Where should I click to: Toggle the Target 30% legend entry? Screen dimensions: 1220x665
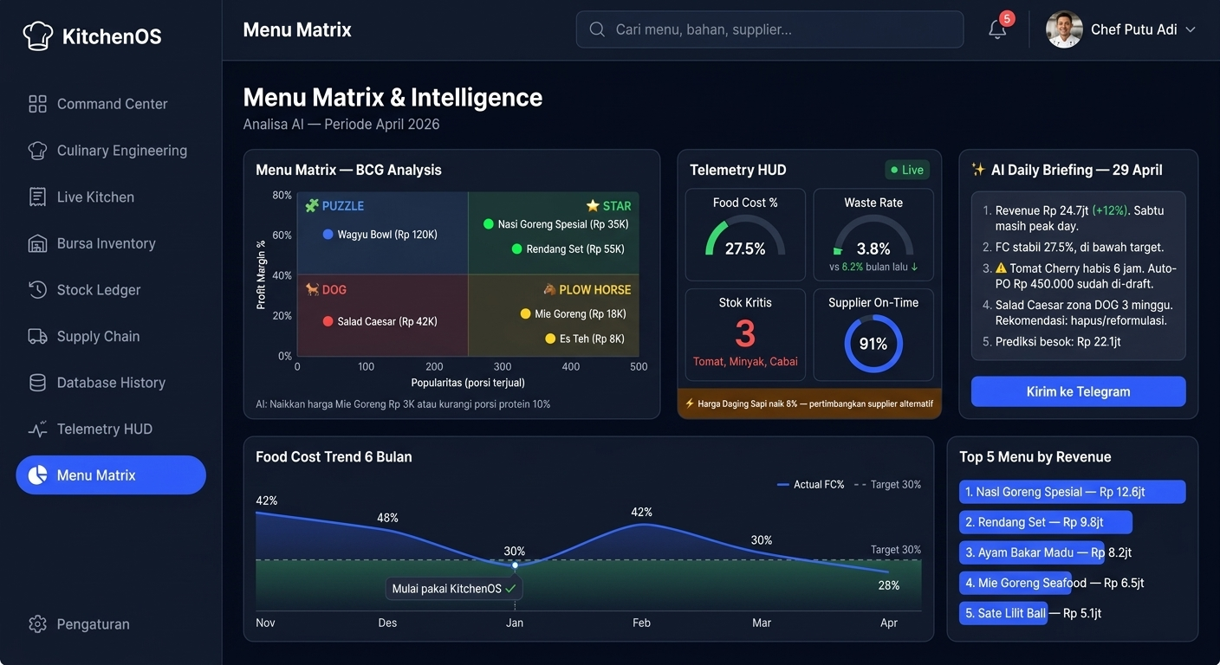pos(886,484)
